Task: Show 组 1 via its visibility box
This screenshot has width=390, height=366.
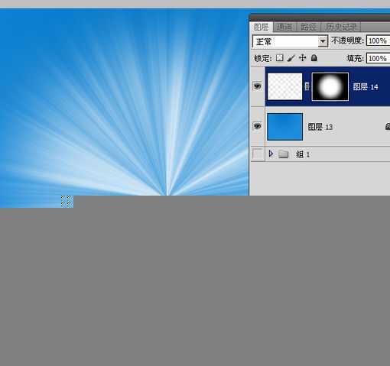Action: point(258,154)
